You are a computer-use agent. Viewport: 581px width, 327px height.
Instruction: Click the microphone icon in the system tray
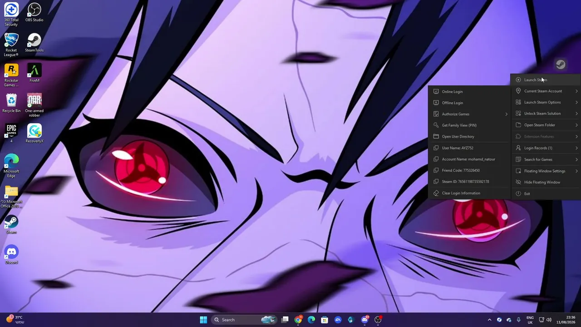(x=518, y=320)
